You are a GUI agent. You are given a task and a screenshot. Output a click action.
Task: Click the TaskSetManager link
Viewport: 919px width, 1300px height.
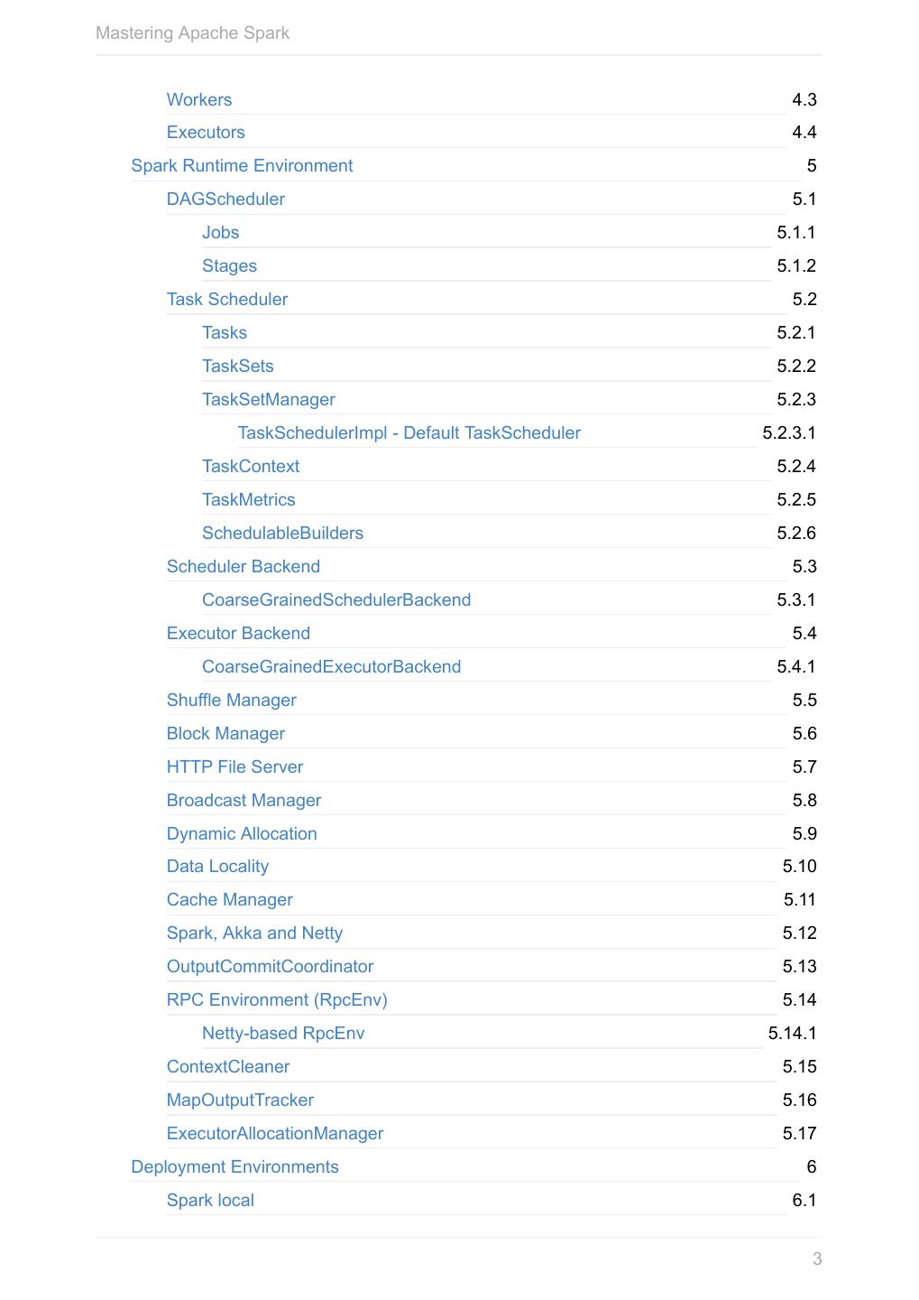[269, 400]
